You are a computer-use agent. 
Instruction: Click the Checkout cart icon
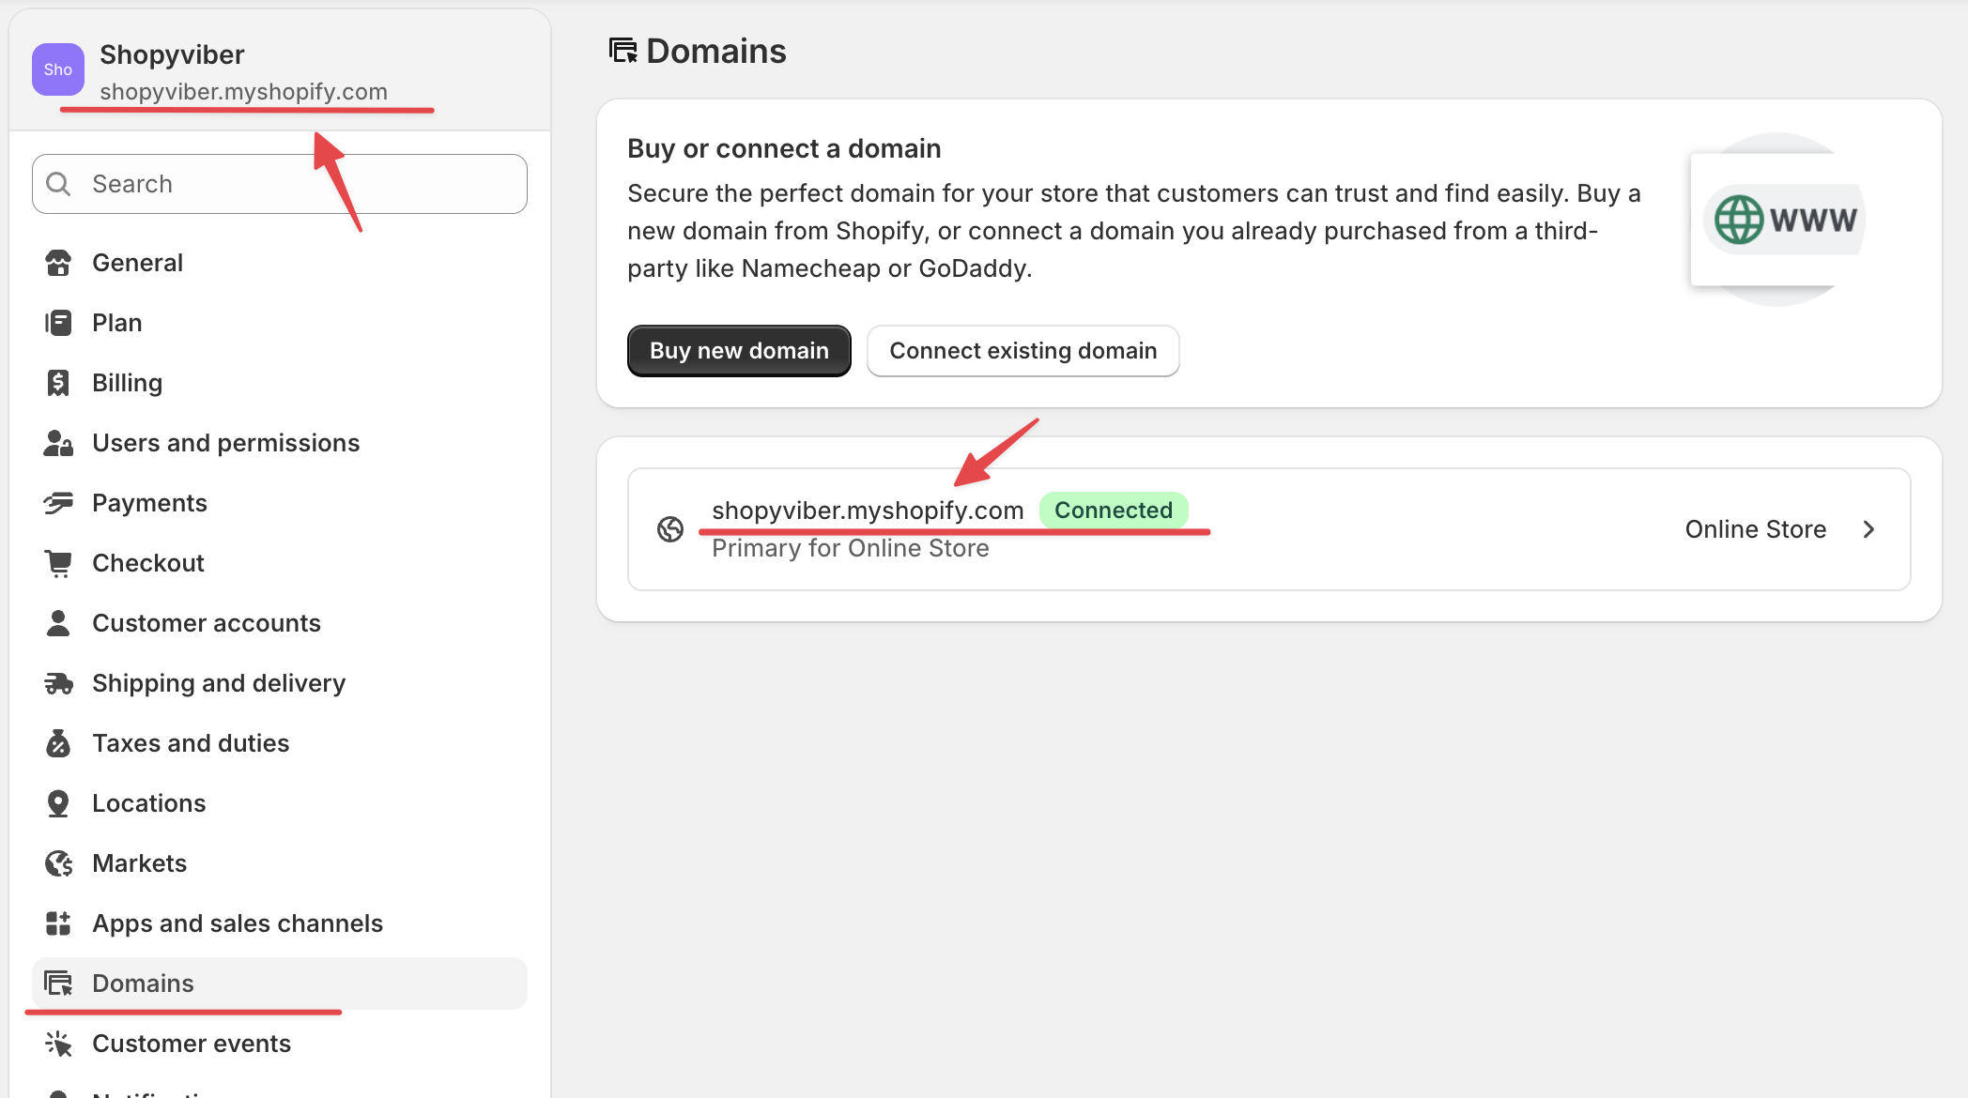(58, 562)
